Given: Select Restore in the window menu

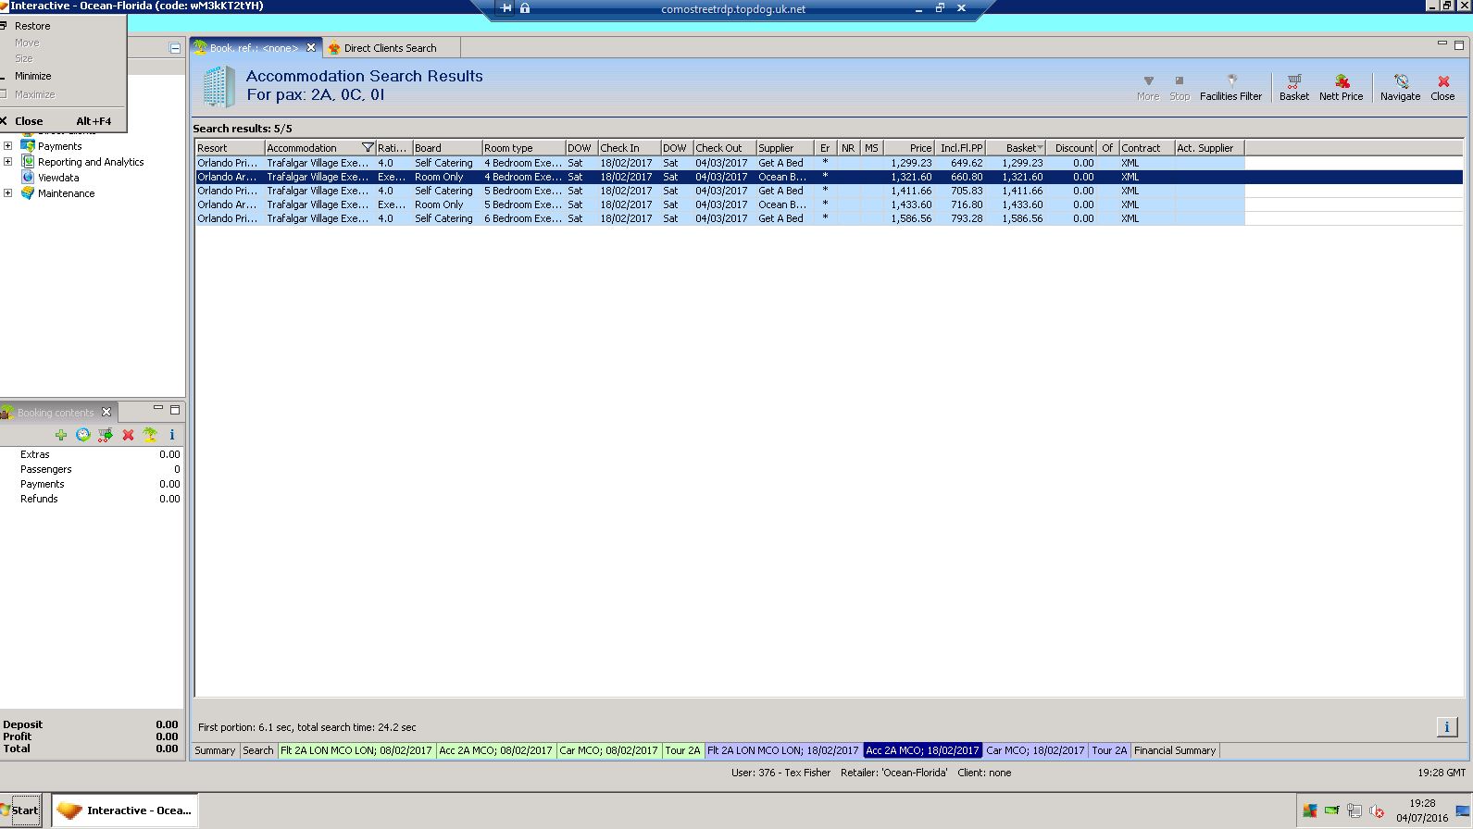Looking at the screenshot, I should point(63,26).
